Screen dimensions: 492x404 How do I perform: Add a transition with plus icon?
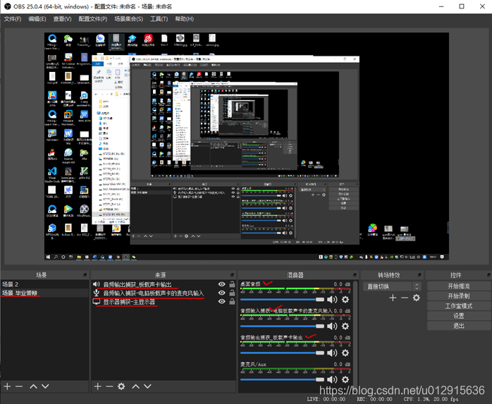click(393, 298)
